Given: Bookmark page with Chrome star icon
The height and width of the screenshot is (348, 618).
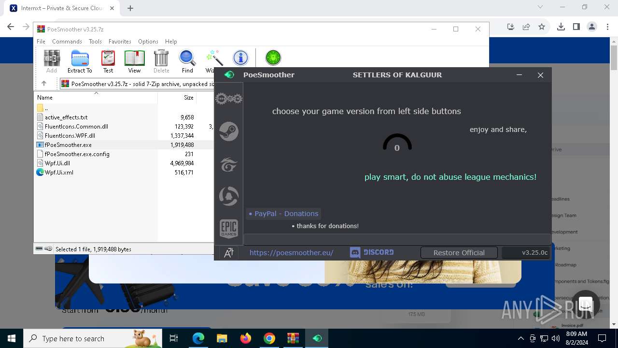Looking at the screenshot, I should [x=542, y=27].
